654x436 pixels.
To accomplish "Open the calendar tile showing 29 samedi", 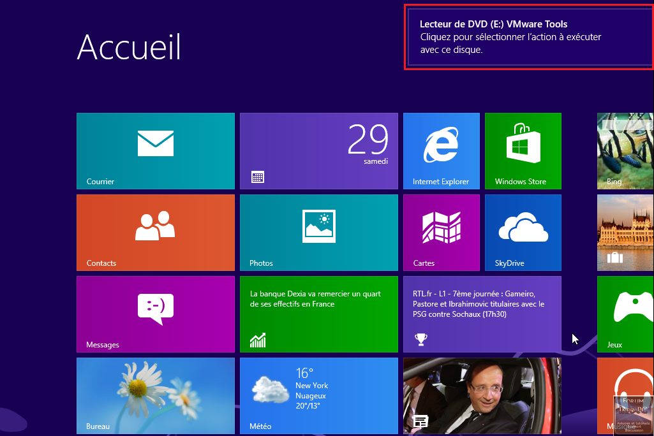I will 318,151.
